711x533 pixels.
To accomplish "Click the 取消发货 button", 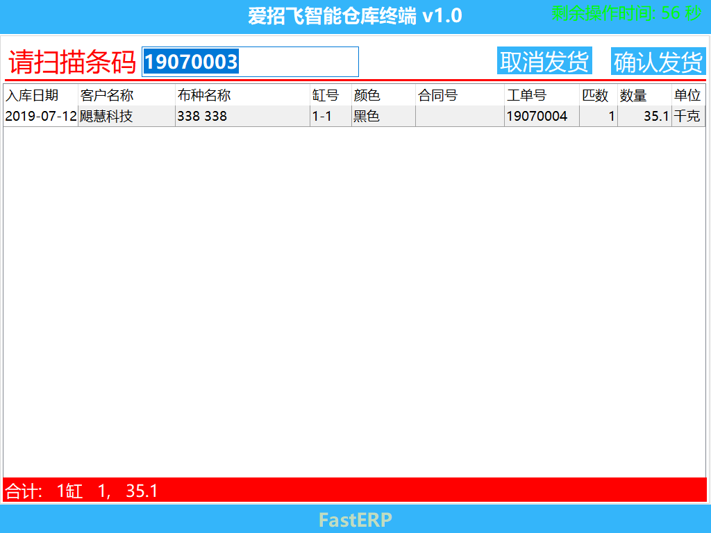I will [x=544, y=61].
